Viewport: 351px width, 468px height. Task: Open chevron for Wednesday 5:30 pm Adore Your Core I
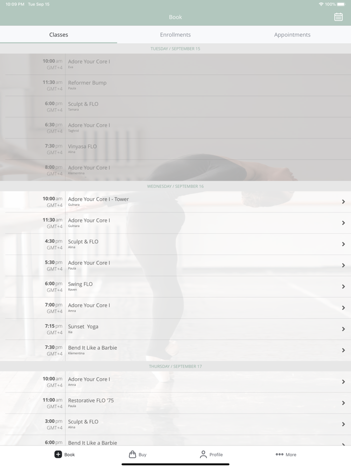(x=343, y=266)
